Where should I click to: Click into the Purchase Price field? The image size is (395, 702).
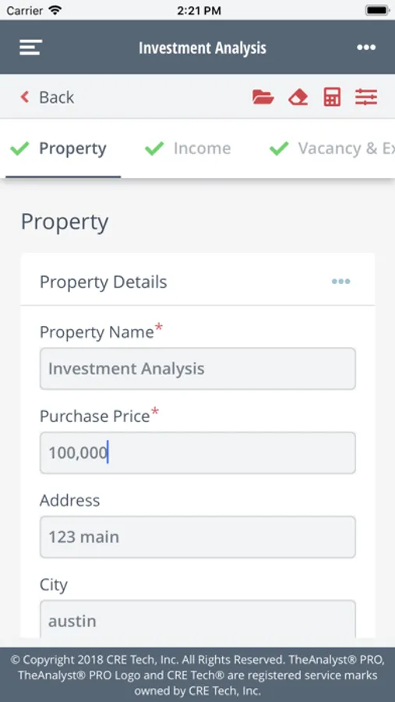click(x=198, y=452)
